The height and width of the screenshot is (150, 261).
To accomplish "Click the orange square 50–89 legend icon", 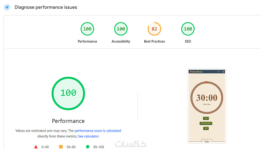I will click(61, 147).
